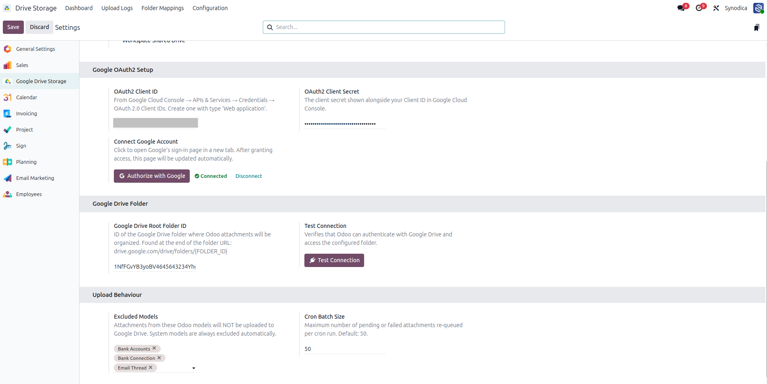The image size is (767, 384).
Task: Open the messages chat icon
Action: point(681,8)
